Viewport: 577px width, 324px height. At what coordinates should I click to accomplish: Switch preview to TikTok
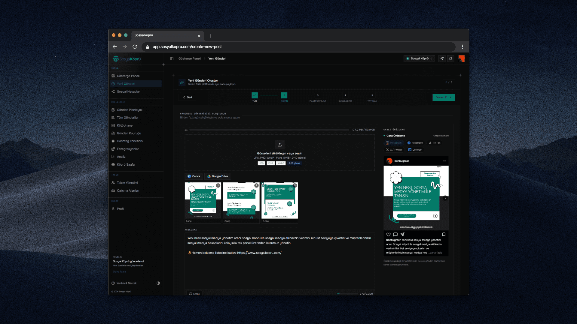[435, 143]
